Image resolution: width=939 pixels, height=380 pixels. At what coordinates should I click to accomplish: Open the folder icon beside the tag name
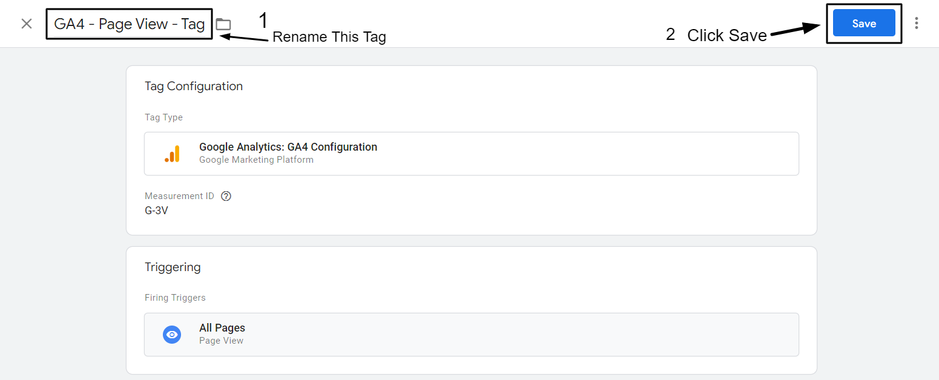point(223,24)
